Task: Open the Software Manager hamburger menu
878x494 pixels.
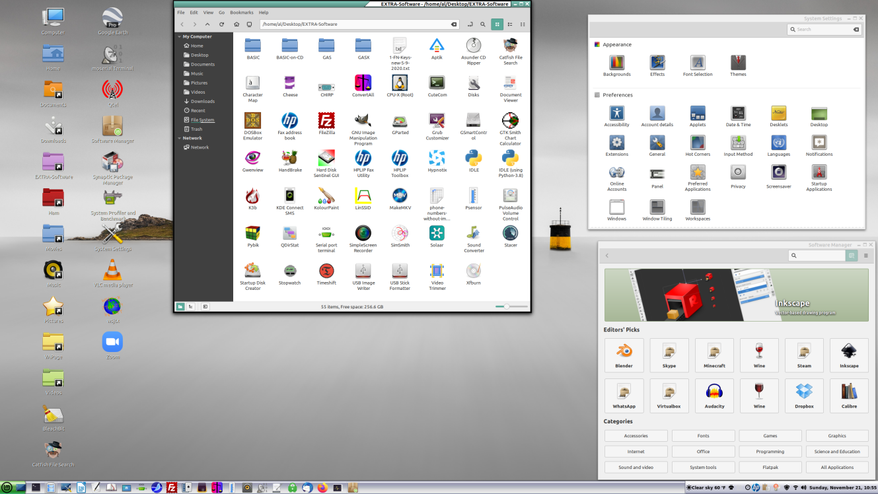Action: tap(866, 256)
